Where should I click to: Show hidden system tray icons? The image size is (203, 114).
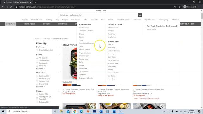click(164, 111)
